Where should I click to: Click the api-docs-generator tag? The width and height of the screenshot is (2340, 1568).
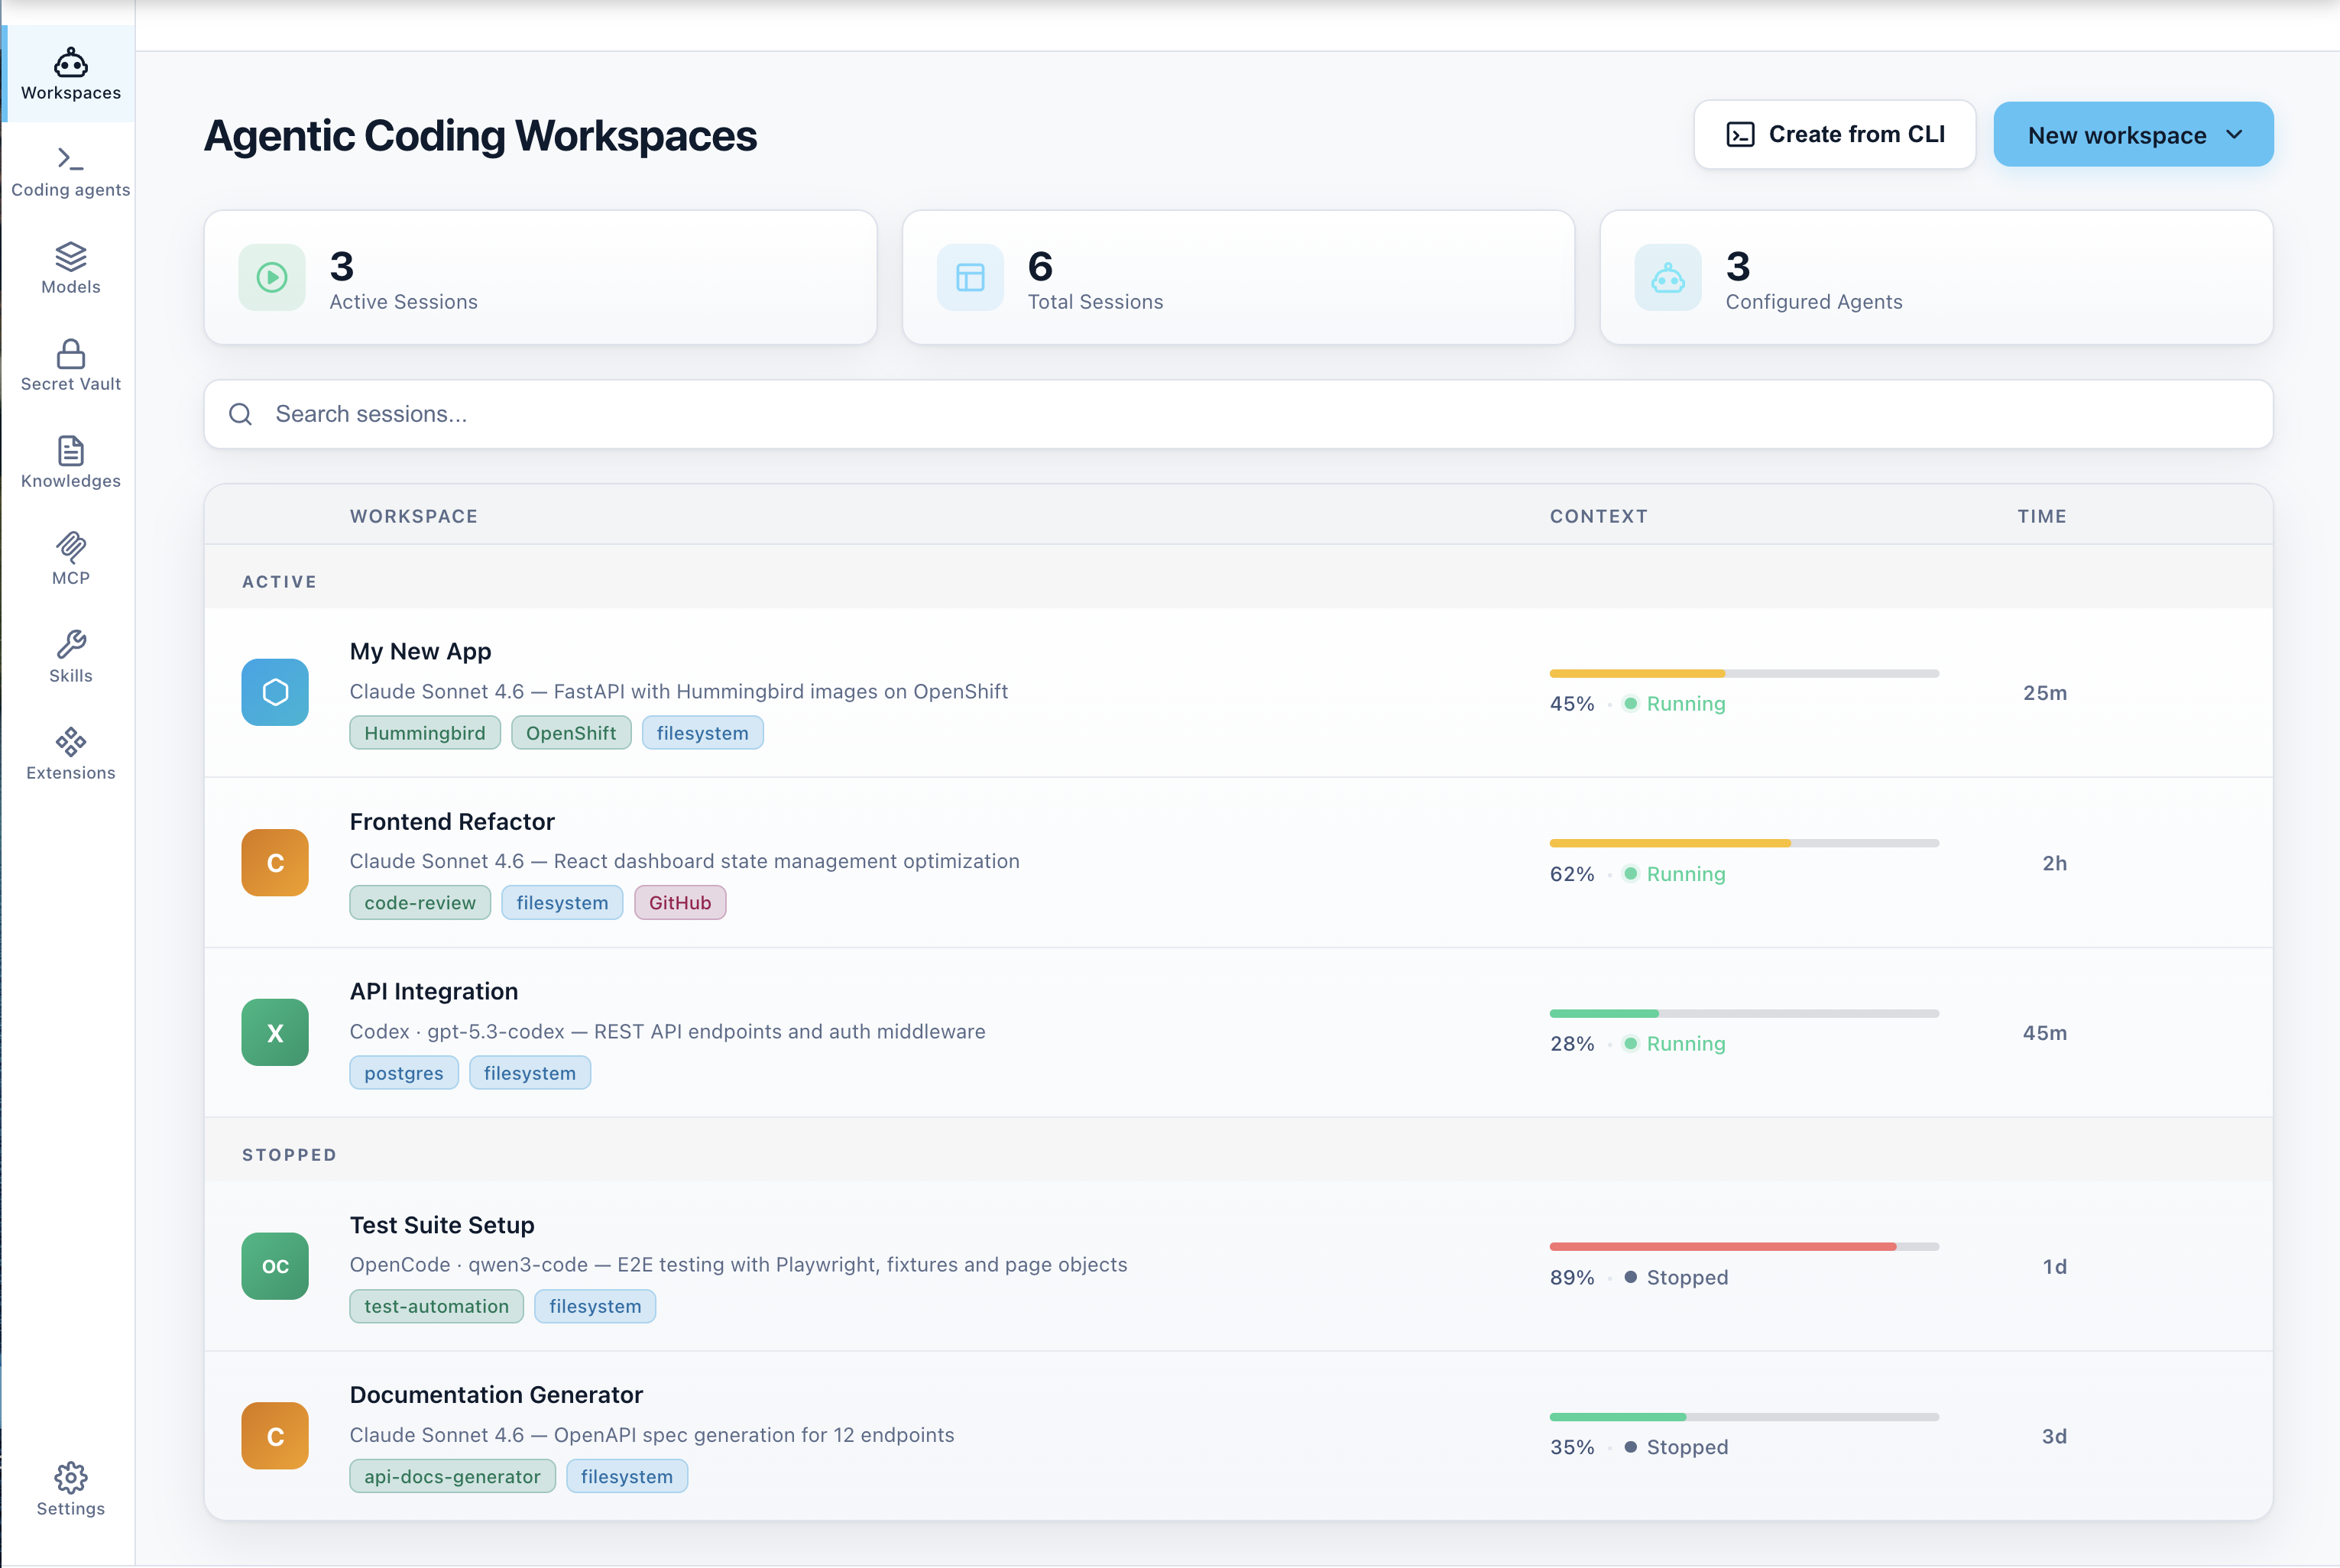pyautogui.click(x=452, y=1476)
